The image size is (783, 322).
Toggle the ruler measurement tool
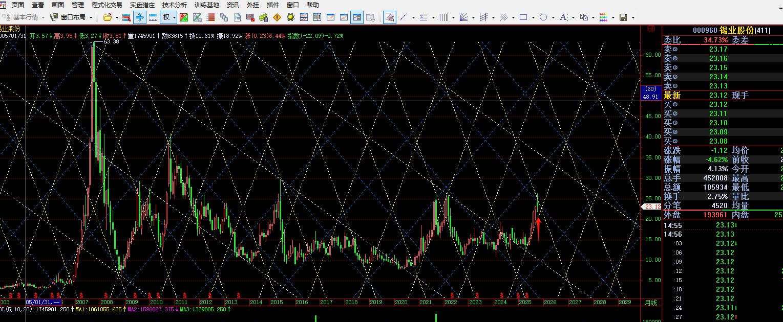pos(153,17)
